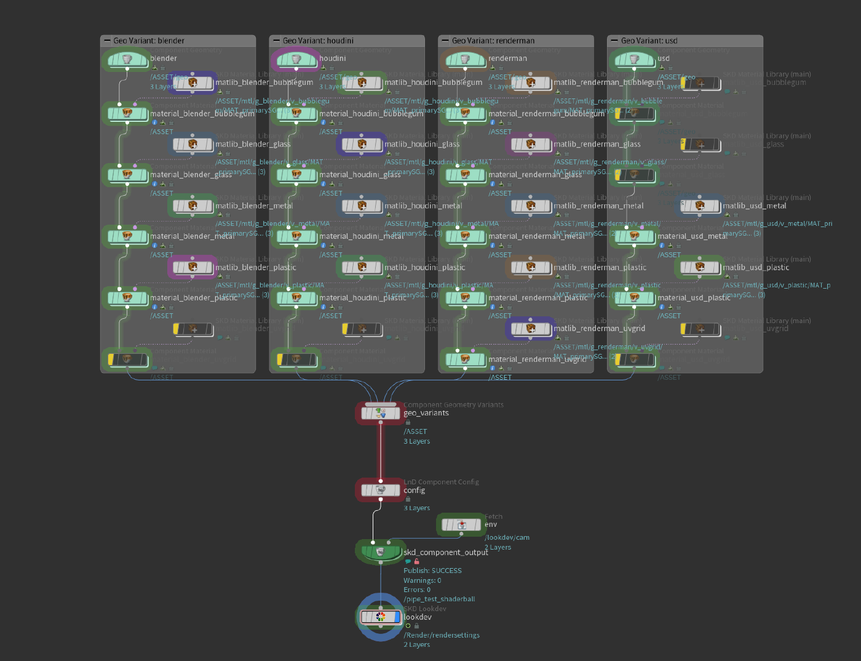
Task: Collapse the Geo Variant: usd network box
Action: point(615,41)
